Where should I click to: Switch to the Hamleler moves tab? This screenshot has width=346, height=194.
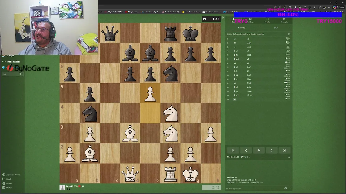(242, 28)
